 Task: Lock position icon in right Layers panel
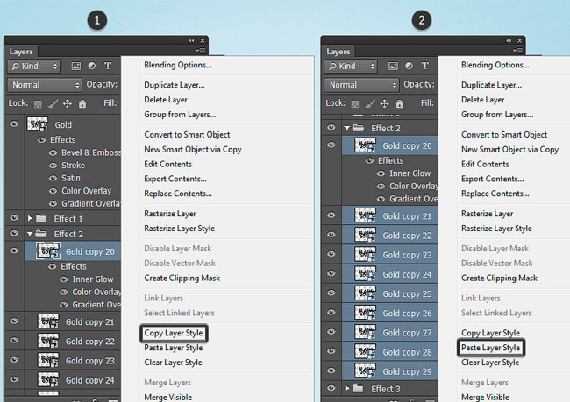(x=384, y=104)
